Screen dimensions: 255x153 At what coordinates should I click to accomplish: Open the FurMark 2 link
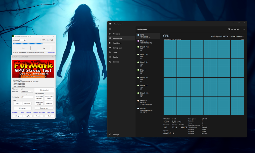(15, 113)
